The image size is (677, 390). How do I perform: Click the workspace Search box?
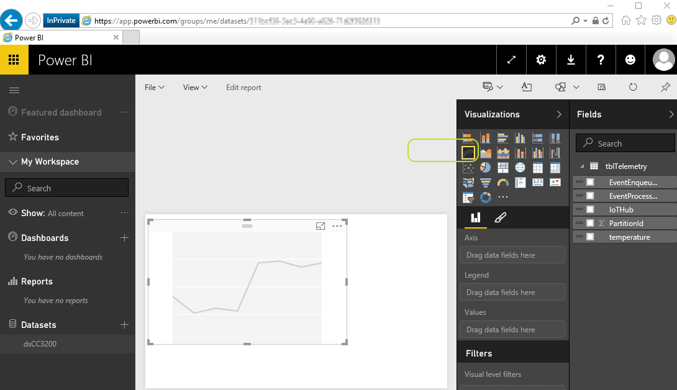coord(67,188)
